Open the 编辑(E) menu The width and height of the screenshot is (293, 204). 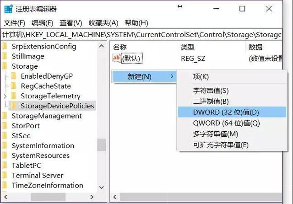tap(43, 23)
